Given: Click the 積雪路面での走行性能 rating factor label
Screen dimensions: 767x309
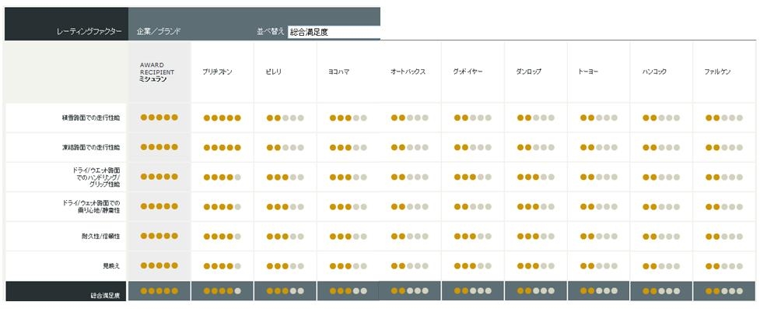Looking at the screenshot, I should pos(91,118).
